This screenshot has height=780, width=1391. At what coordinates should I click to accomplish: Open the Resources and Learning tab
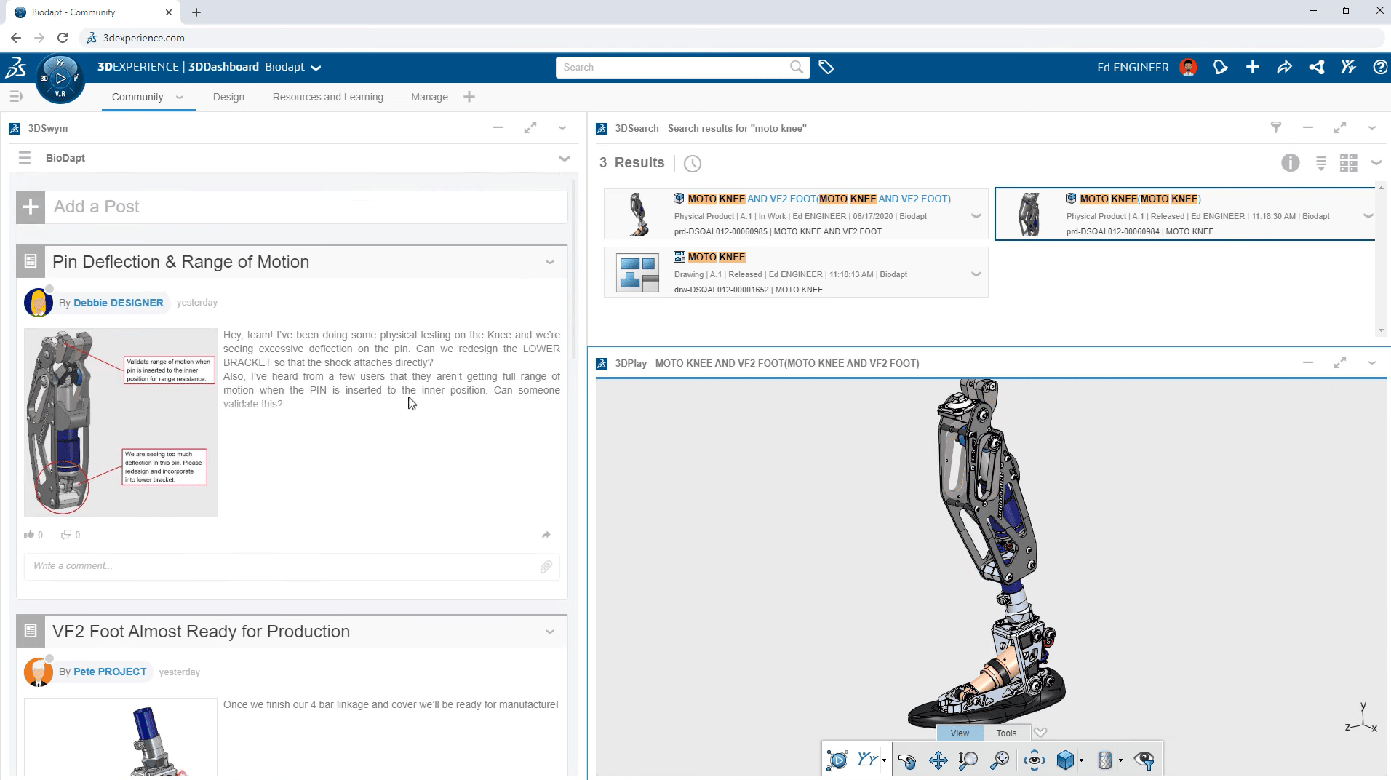coord(328,97)
